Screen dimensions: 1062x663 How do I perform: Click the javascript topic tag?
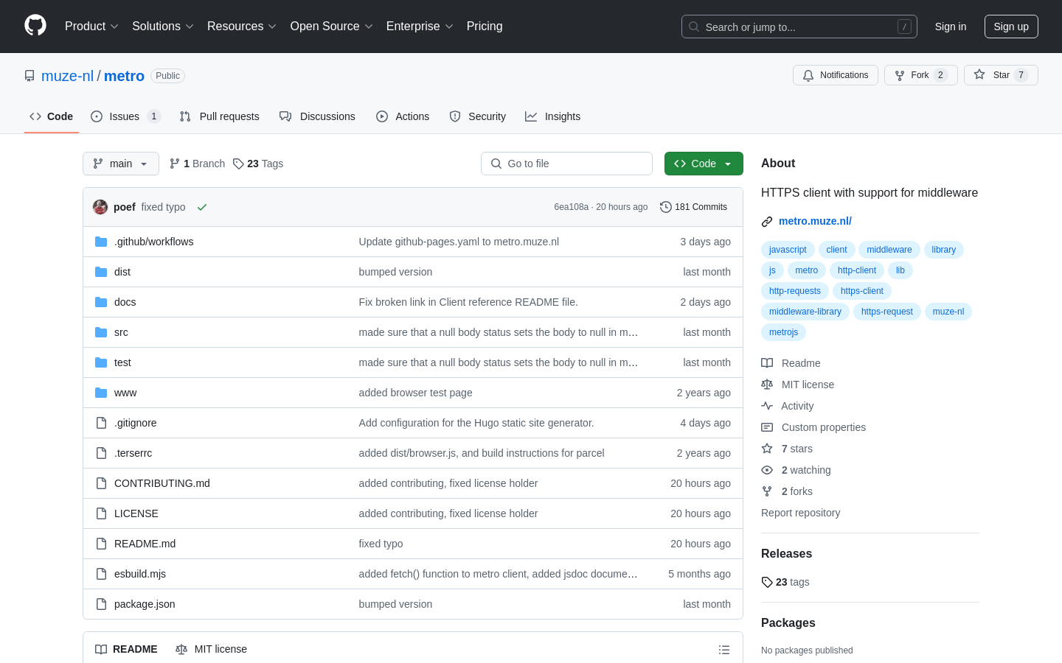coord(788,250)
